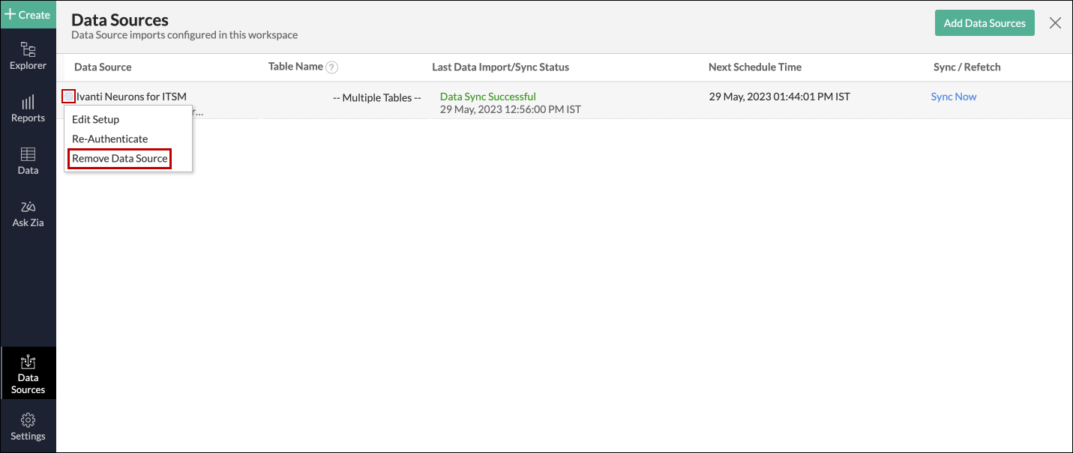Open the Table Name help tooltip icon

331,67
